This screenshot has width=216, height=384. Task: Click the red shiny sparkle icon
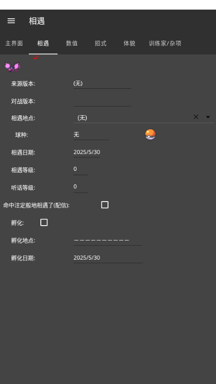click(x=36, y=58)
